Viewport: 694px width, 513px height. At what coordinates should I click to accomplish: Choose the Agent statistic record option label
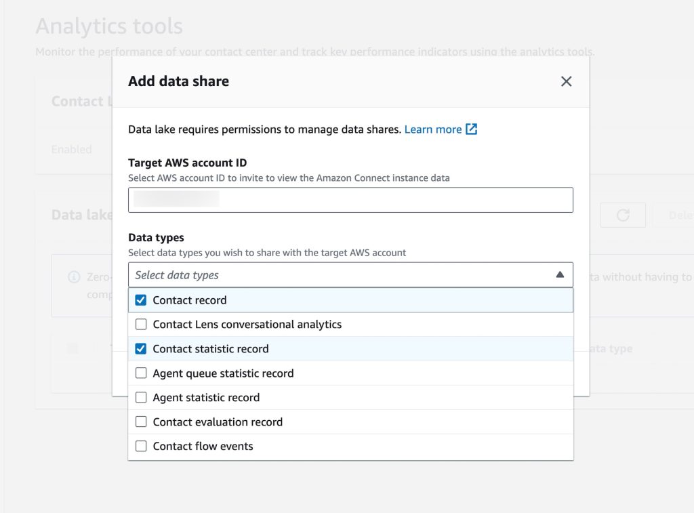pos(206,398)
